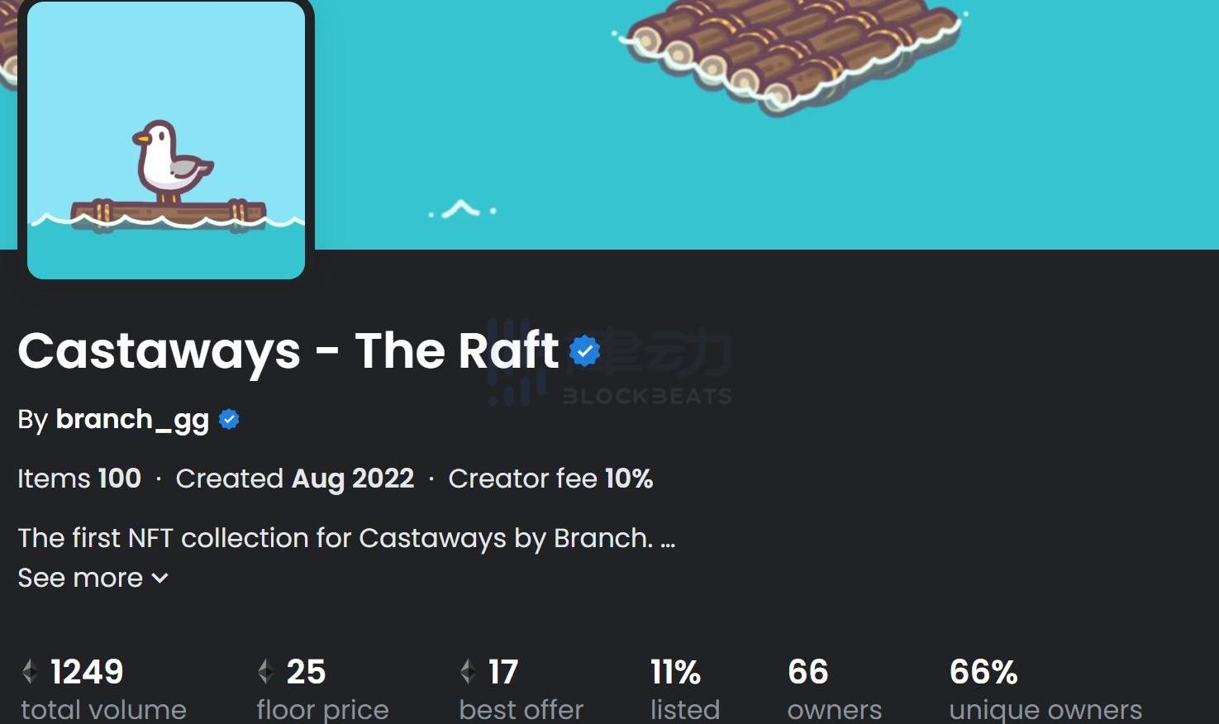Click the floating log raft in the banner

pos(789,50)
